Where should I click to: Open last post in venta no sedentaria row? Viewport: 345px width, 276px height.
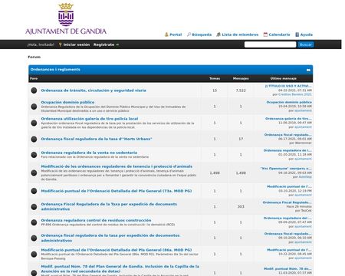tap(287, 150)
